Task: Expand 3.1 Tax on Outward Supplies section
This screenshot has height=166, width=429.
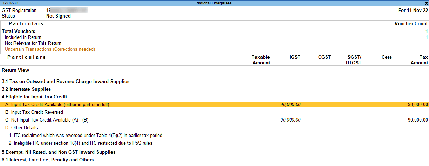Action: (66, 81)
